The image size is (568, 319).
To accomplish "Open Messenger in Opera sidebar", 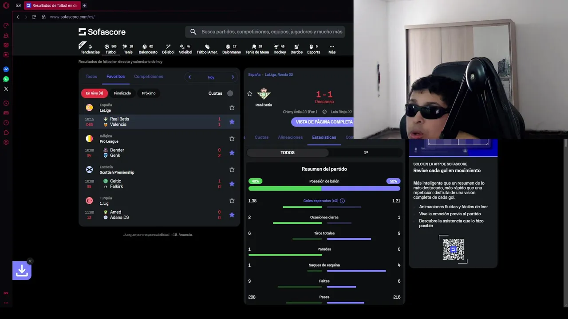I will click(x=6, y=70).
